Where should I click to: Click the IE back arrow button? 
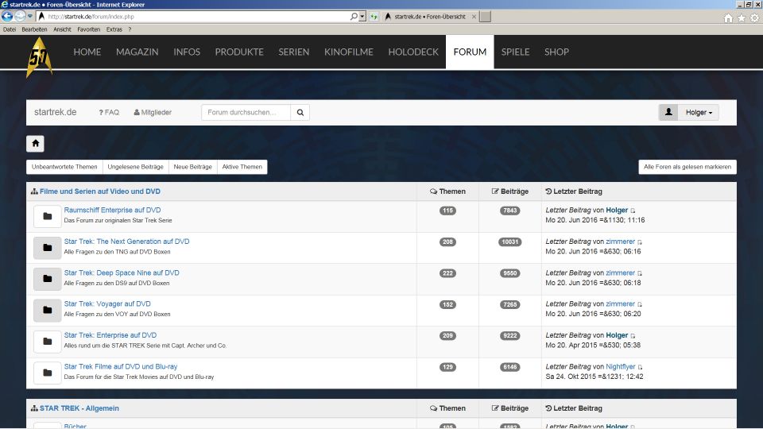click(x=7, y=16)
